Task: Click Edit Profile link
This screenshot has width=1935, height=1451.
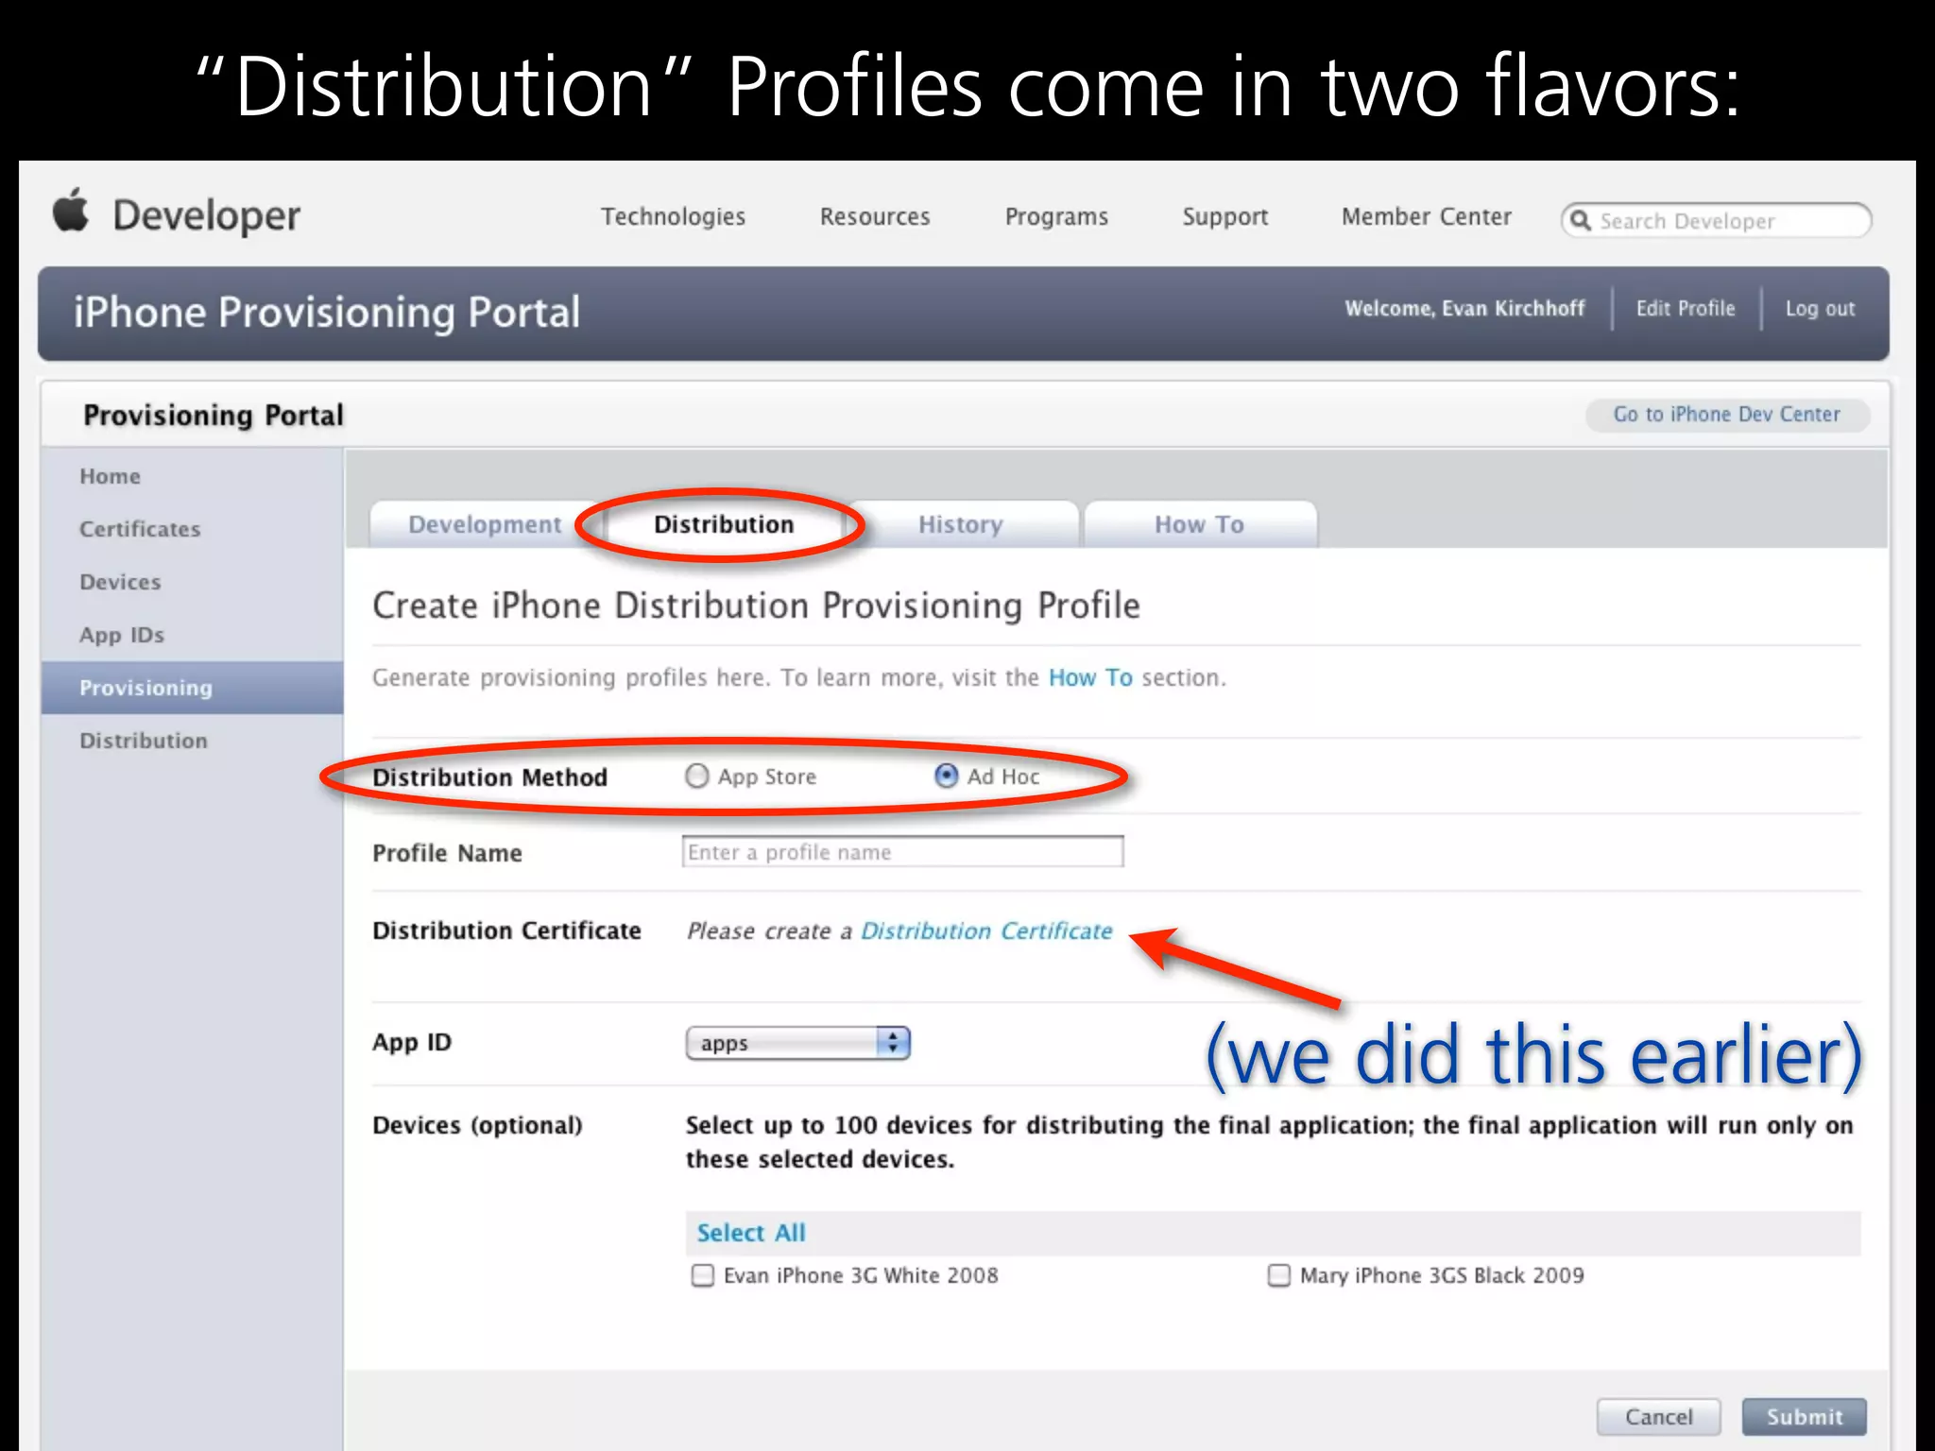Action: (x=1686, y=309)
